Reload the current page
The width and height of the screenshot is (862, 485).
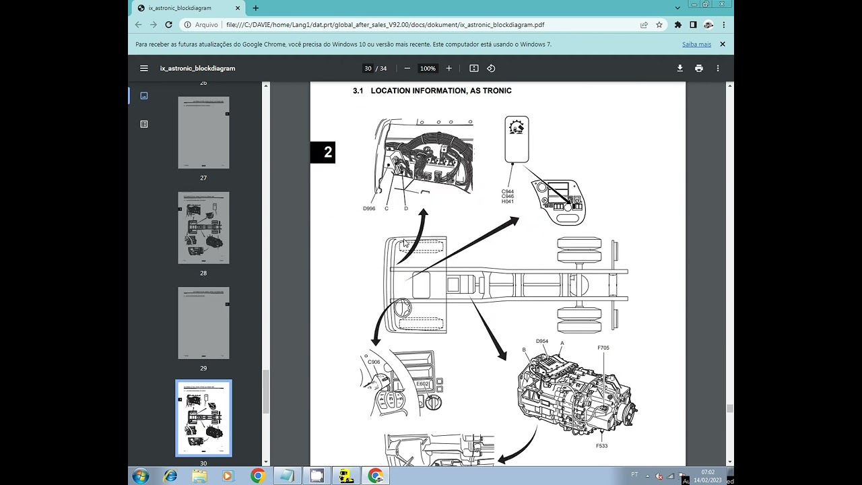168,24
